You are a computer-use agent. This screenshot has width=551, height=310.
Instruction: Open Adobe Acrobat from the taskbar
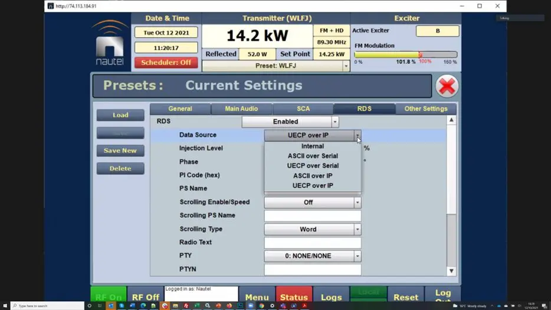coord(304,306)
